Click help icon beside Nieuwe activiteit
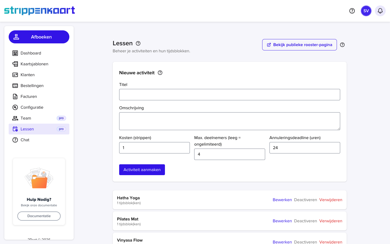The height and width of the screenshot is (244, 390). click(x=160, y=73)
